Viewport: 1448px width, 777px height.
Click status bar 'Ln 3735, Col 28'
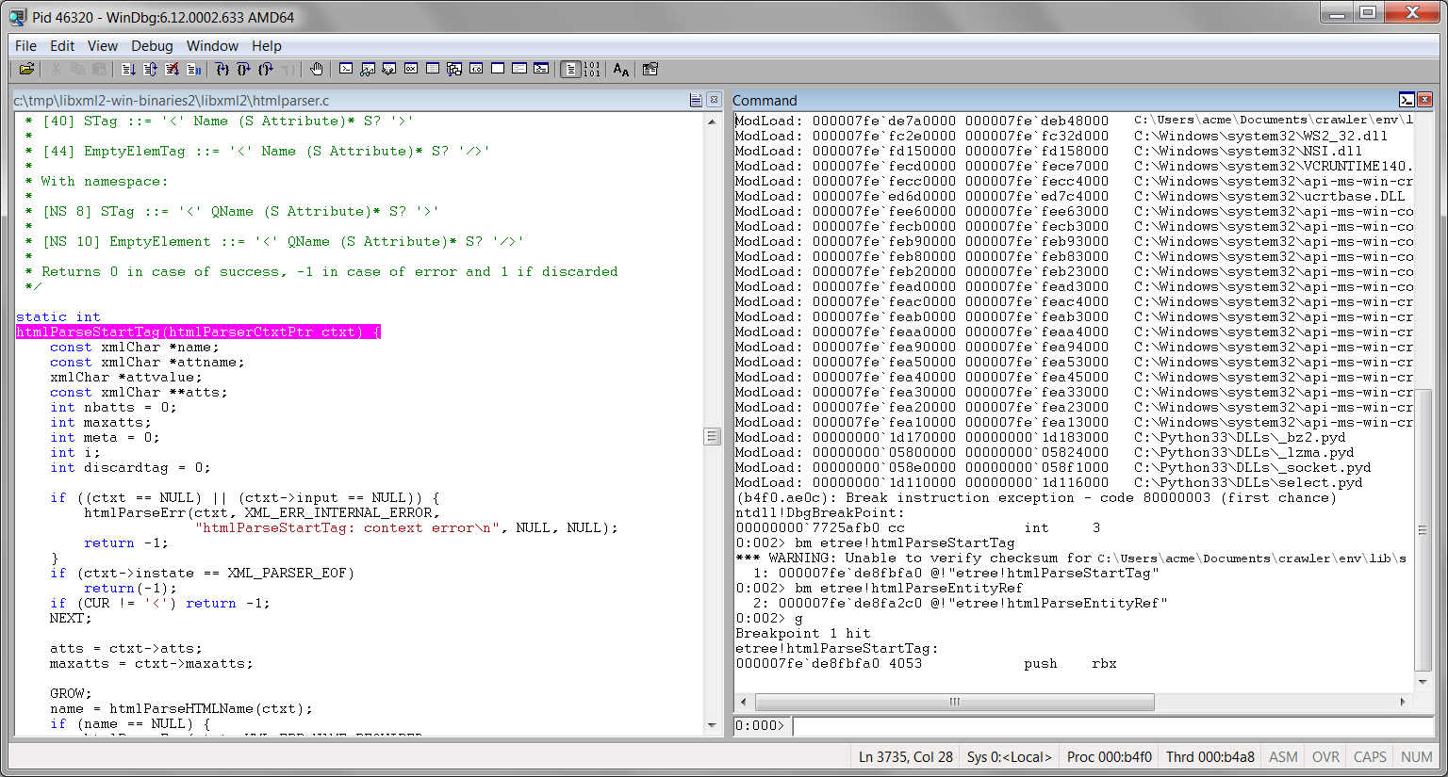[905, 756]
